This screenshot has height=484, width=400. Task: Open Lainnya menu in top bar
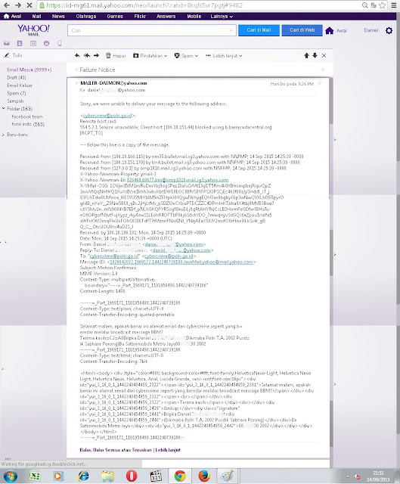point(222,17)
